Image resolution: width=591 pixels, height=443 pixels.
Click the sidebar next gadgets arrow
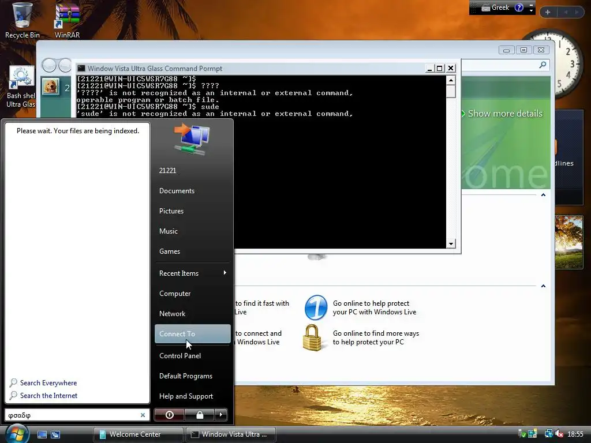click(577, 12)
